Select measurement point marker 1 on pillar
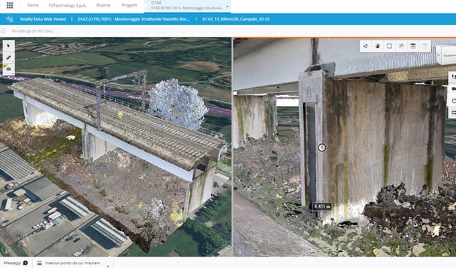456x268 pixels. click(321, 147)
